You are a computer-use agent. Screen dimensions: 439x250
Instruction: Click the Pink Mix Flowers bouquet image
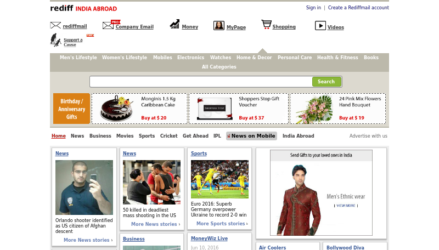(314, 109)
